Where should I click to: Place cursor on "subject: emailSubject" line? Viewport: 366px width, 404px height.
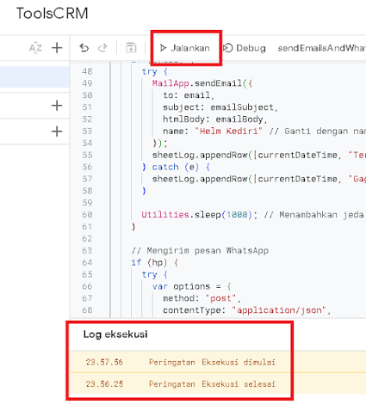click(220, 107)
